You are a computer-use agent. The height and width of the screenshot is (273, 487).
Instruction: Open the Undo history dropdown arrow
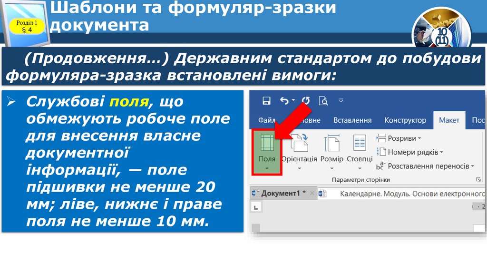[x=293, y=100]
